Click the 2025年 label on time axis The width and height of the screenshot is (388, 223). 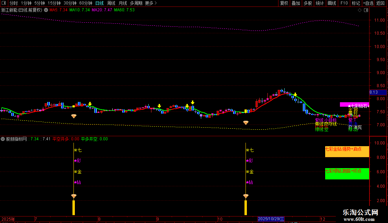point(8,219)
